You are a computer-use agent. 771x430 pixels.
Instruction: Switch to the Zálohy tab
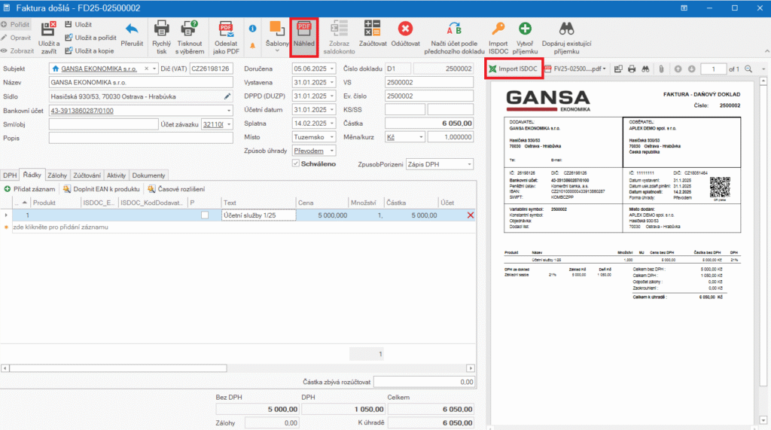coord(57,175)
